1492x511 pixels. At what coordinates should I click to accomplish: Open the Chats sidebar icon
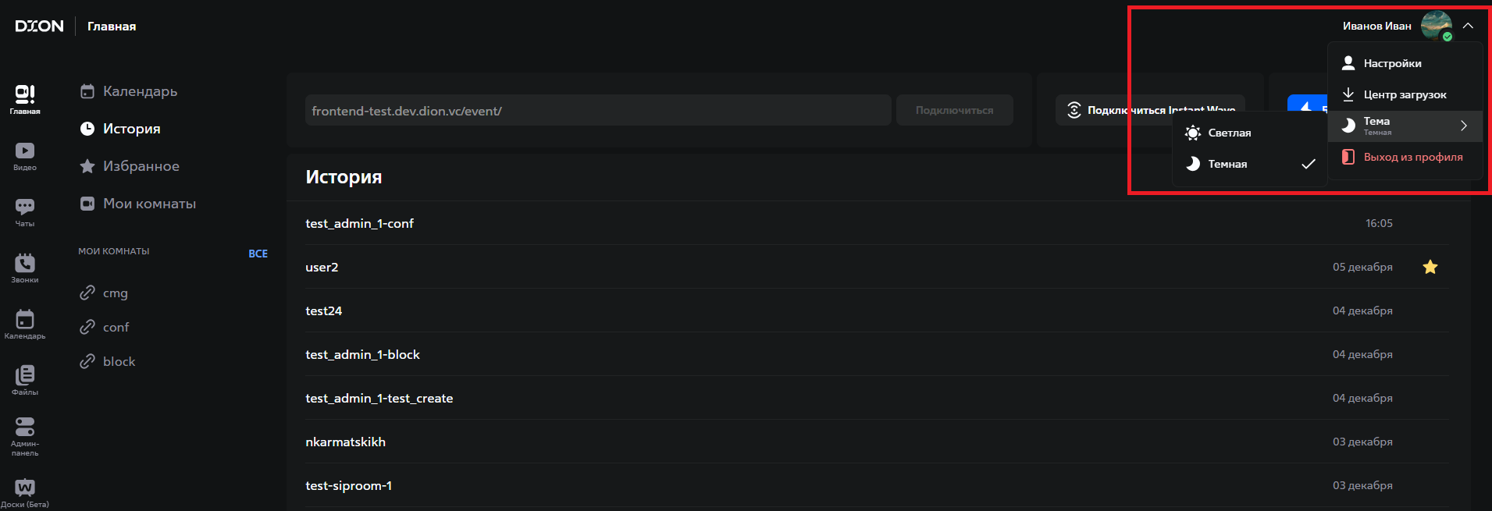coord(25,211)
